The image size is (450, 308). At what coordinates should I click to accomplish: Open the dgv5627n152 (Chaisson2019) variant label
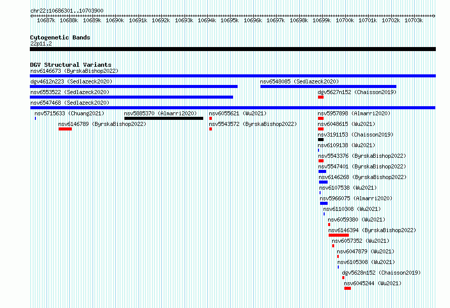[357, 92]
